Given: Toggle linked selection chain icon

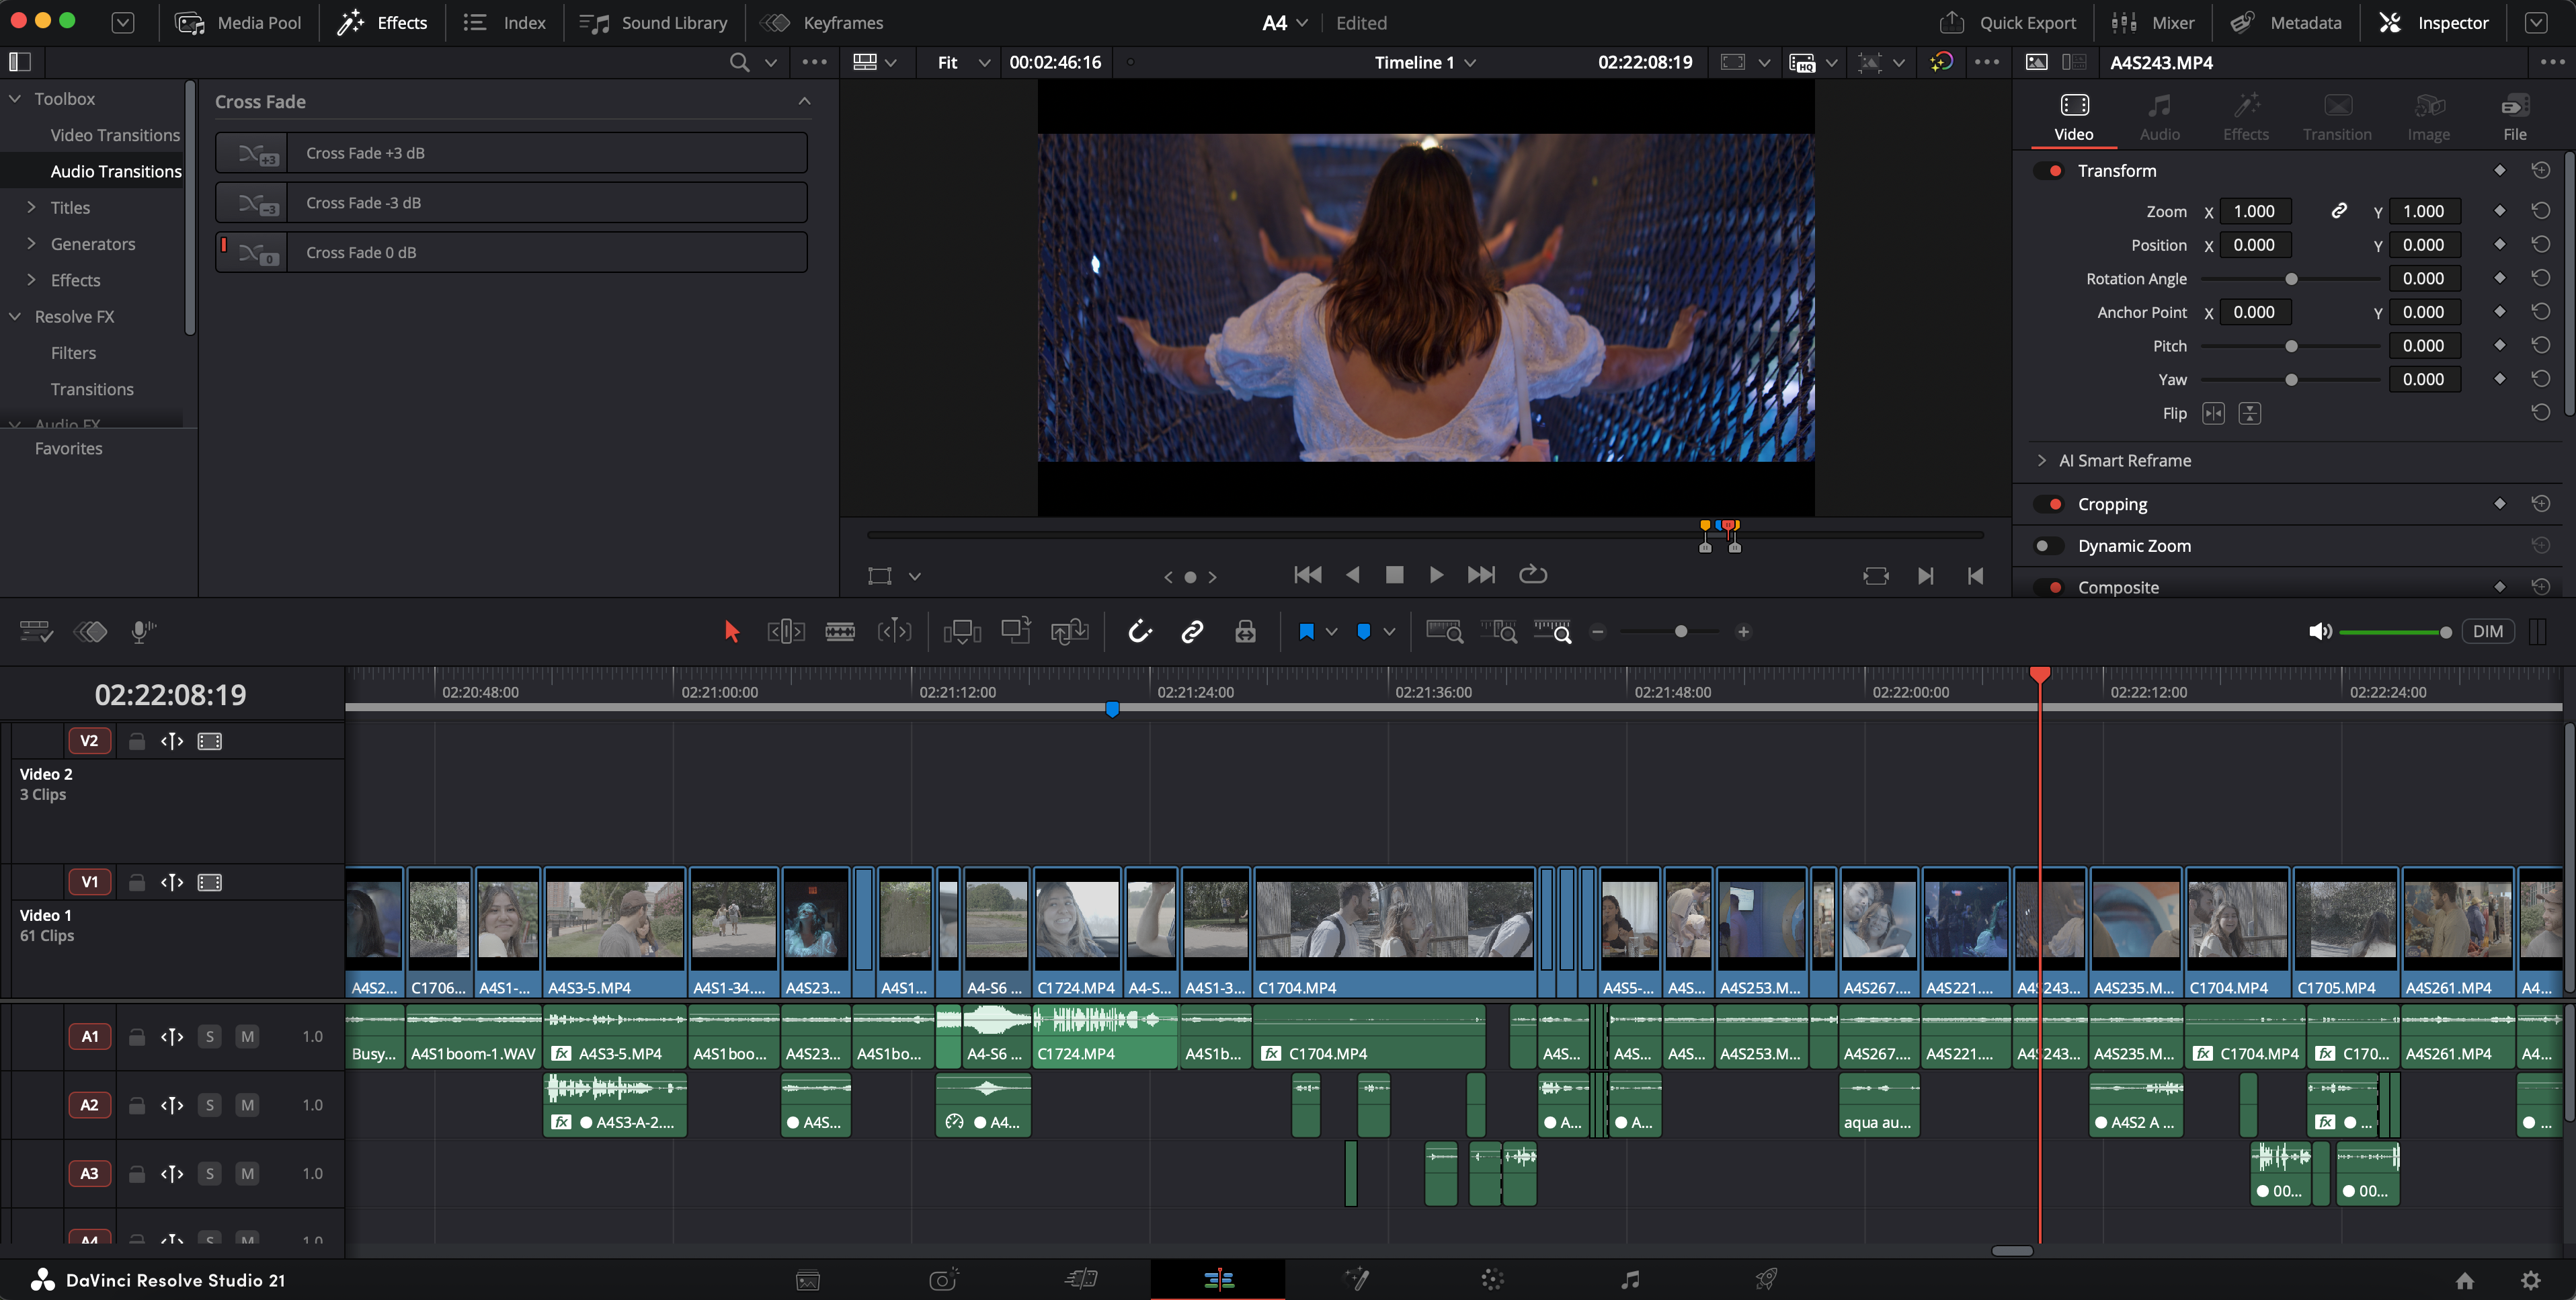Looking at the screenshot, I should click(1192, 631).
